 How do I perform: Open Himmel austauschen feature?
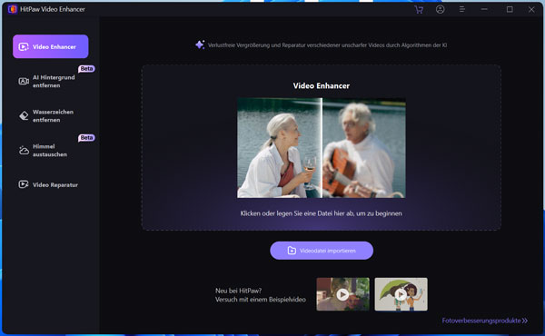click(51, 150)
